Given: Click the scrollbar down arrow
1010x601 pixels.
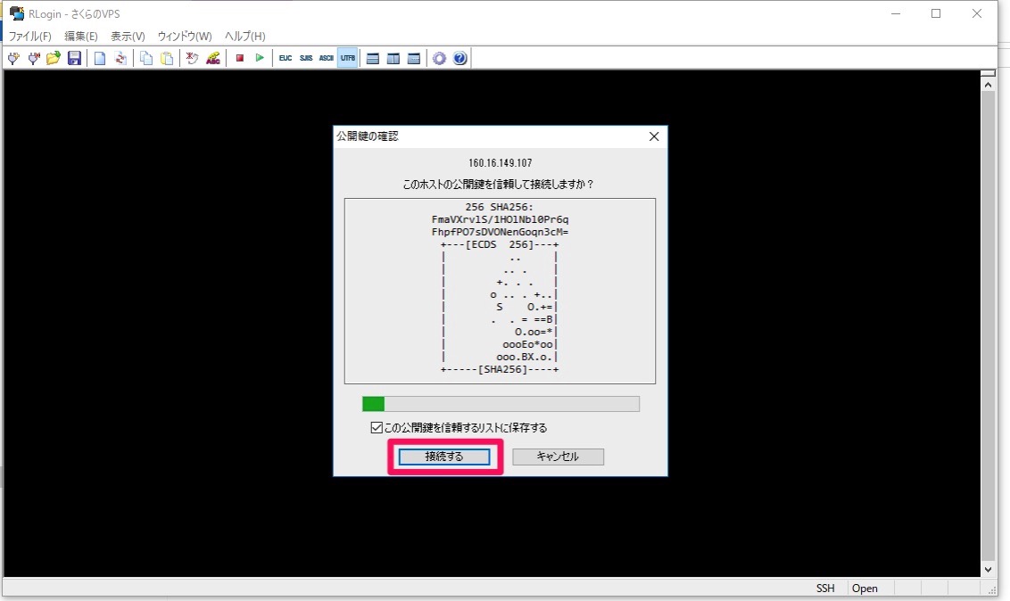Looking at the screenshot, I should click(x=988, y=569).
